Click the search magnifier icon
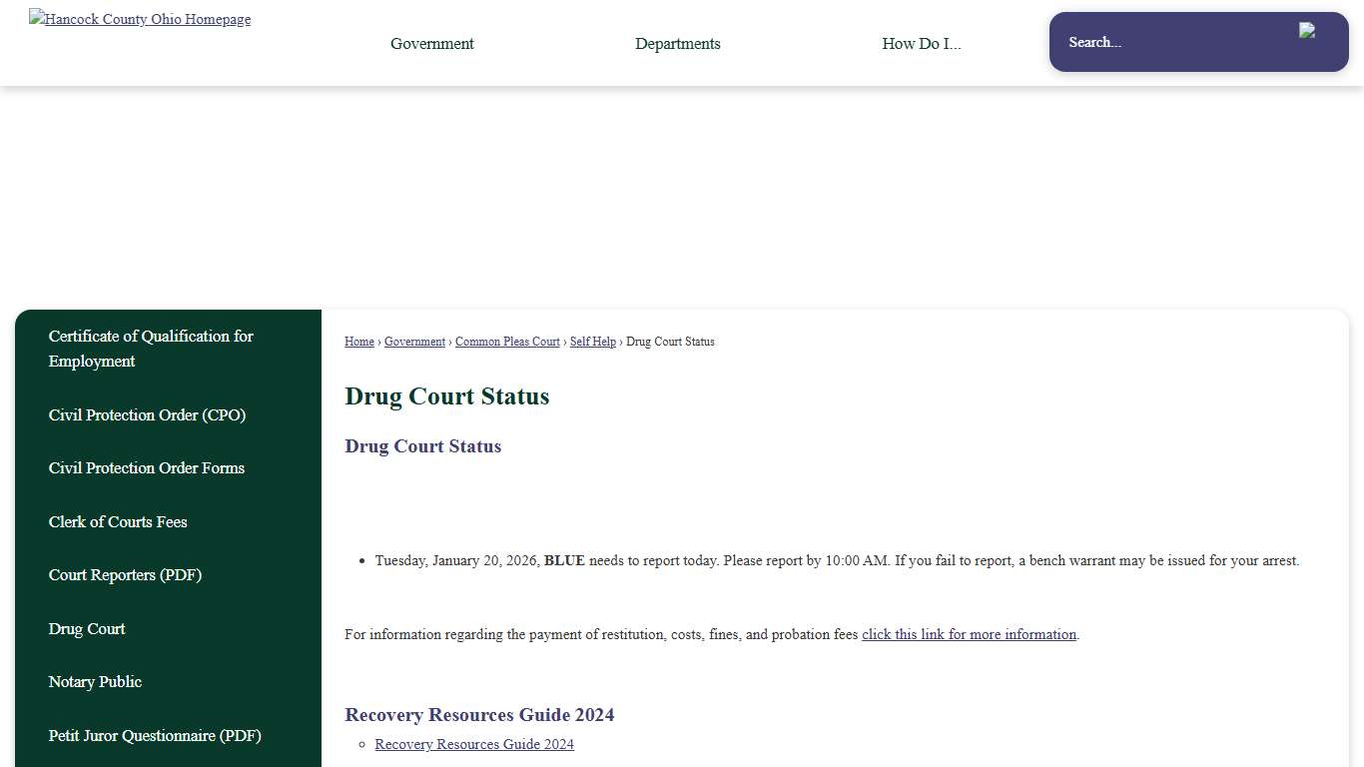Screen dimensions: 1364x767 point(1307,30)
